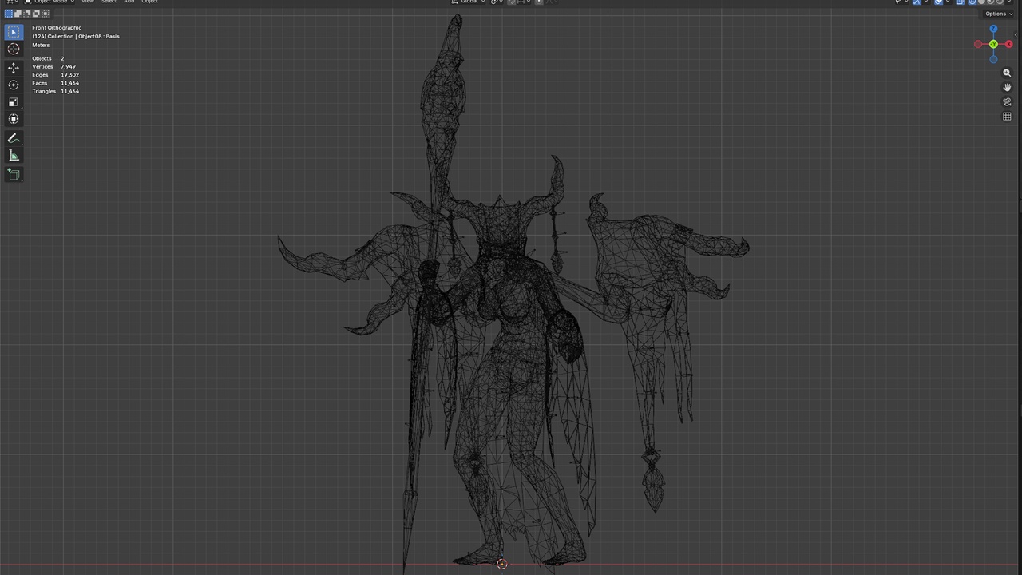The height and width of the screenshot is (575, 1022).
Task: Click the green -Y axis gizmo ball
Action: click(x=993, y=44)
